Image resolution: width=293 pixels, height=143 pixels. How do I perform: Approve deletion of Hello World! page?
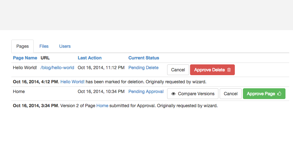[x=212, y=70]
